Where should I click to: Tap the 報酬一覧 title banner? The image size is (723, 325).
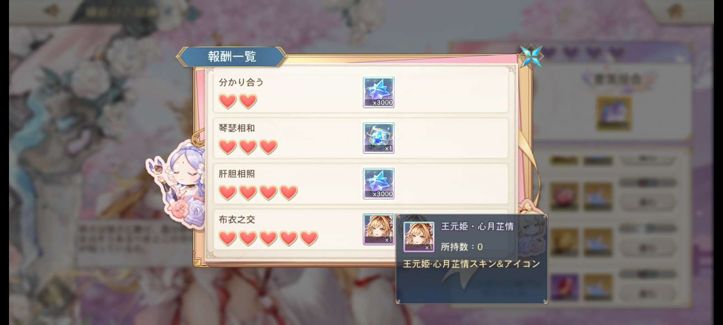232,56
